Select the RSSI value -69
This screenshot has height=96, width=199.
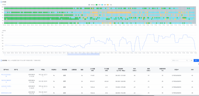coord(134,87)
